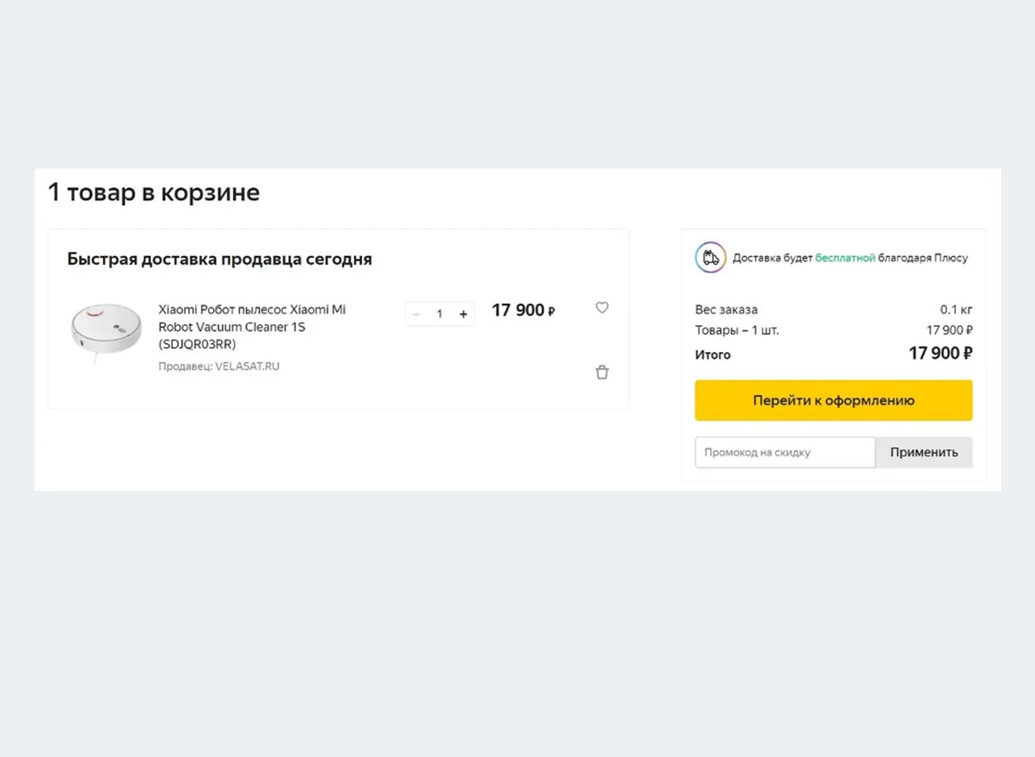Viewport: 1035px width, 757px height.
Task: Click the Вес заказа label
Action: [x=726, y=310]
